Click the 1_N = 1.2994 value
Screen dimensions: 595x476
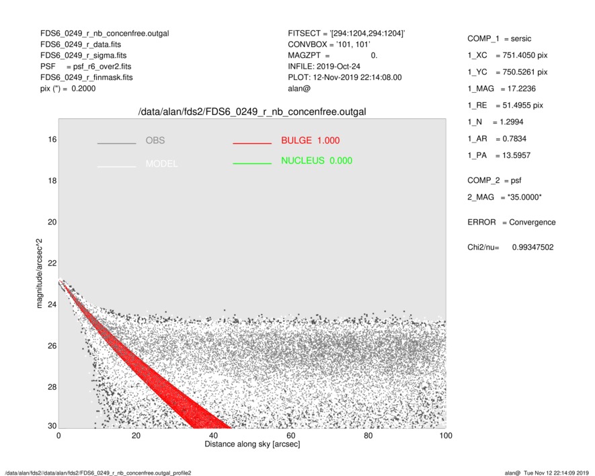[495, 122]
